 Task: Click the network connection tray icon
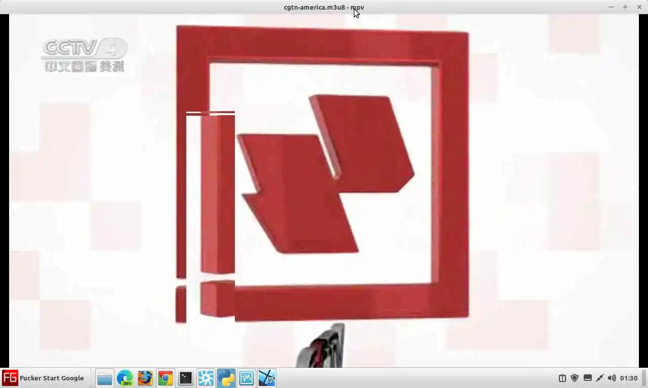[599, 378]
